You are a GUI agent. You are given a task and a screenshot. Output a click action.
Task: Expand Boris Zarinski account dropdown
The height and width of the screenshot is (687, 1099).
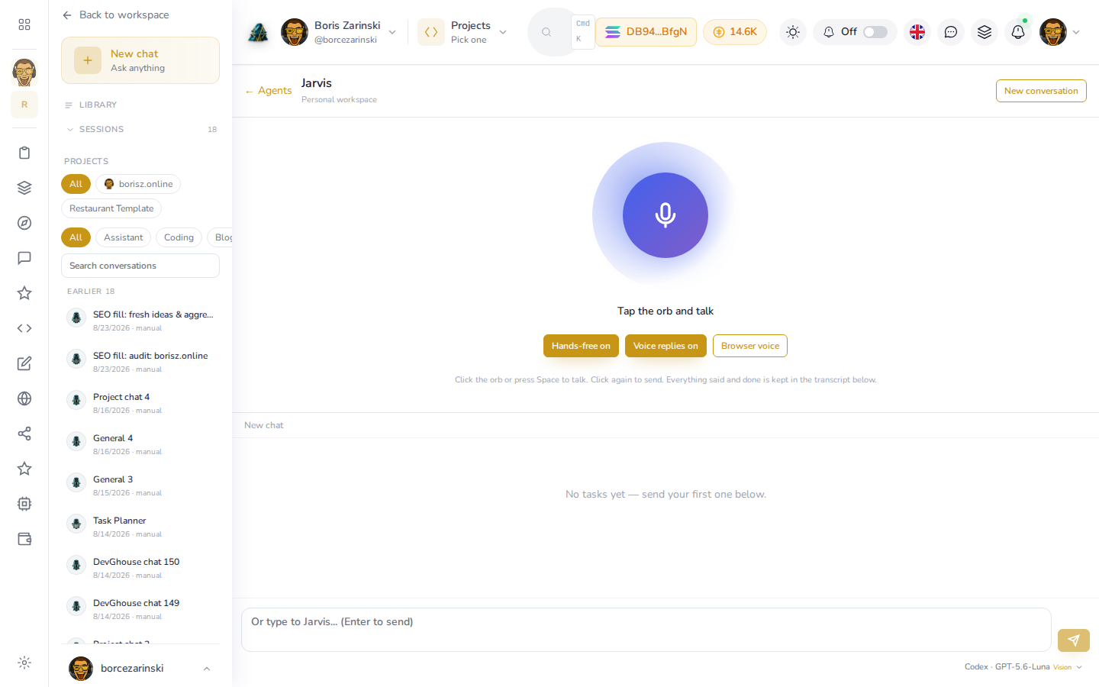pyautogui.click(x=339, y=32)
